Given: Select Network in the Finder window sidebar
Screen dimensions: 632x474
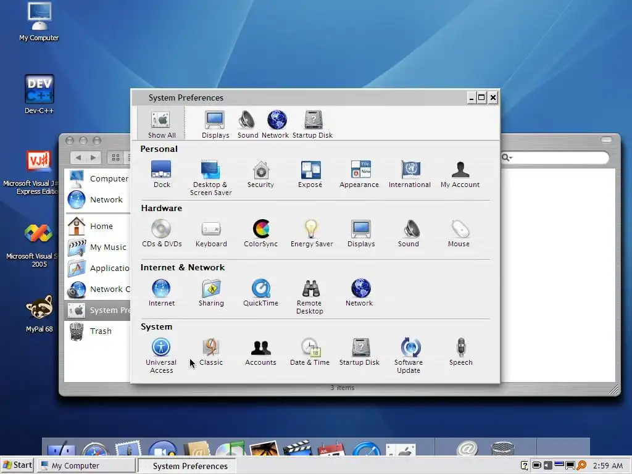Looking at the screenshot, I should coord(98,199).
